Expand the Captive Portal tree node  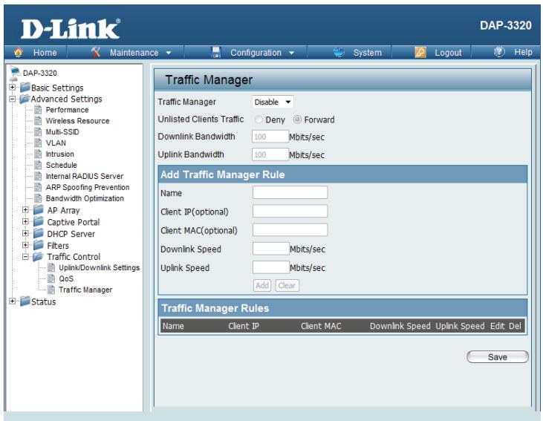coord(25,221)
